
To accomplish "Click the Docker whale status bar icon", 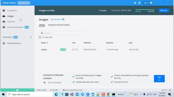I will [17, 90].
